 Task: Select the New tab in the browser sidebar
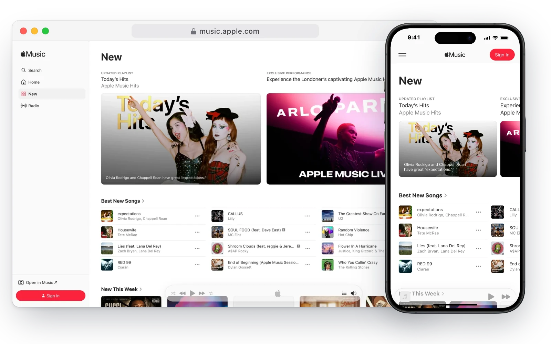click(52, 94)
